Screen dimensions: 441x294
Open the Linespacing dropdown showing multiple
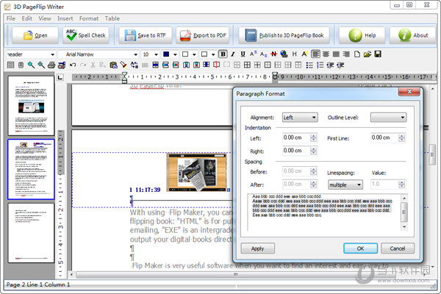(x=345, y=184)
